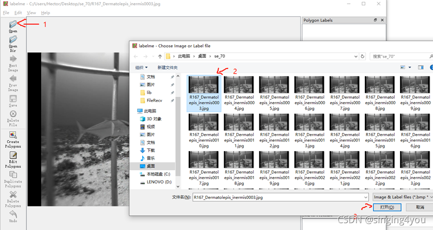Go to Prev Image in labelme toolbar
Viewport: 433px width, 230px height.
tap(13, 84)
